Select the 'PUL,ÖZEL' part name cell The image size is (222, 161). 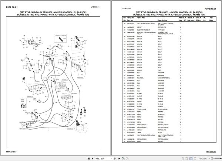click(x=141, y=78)
